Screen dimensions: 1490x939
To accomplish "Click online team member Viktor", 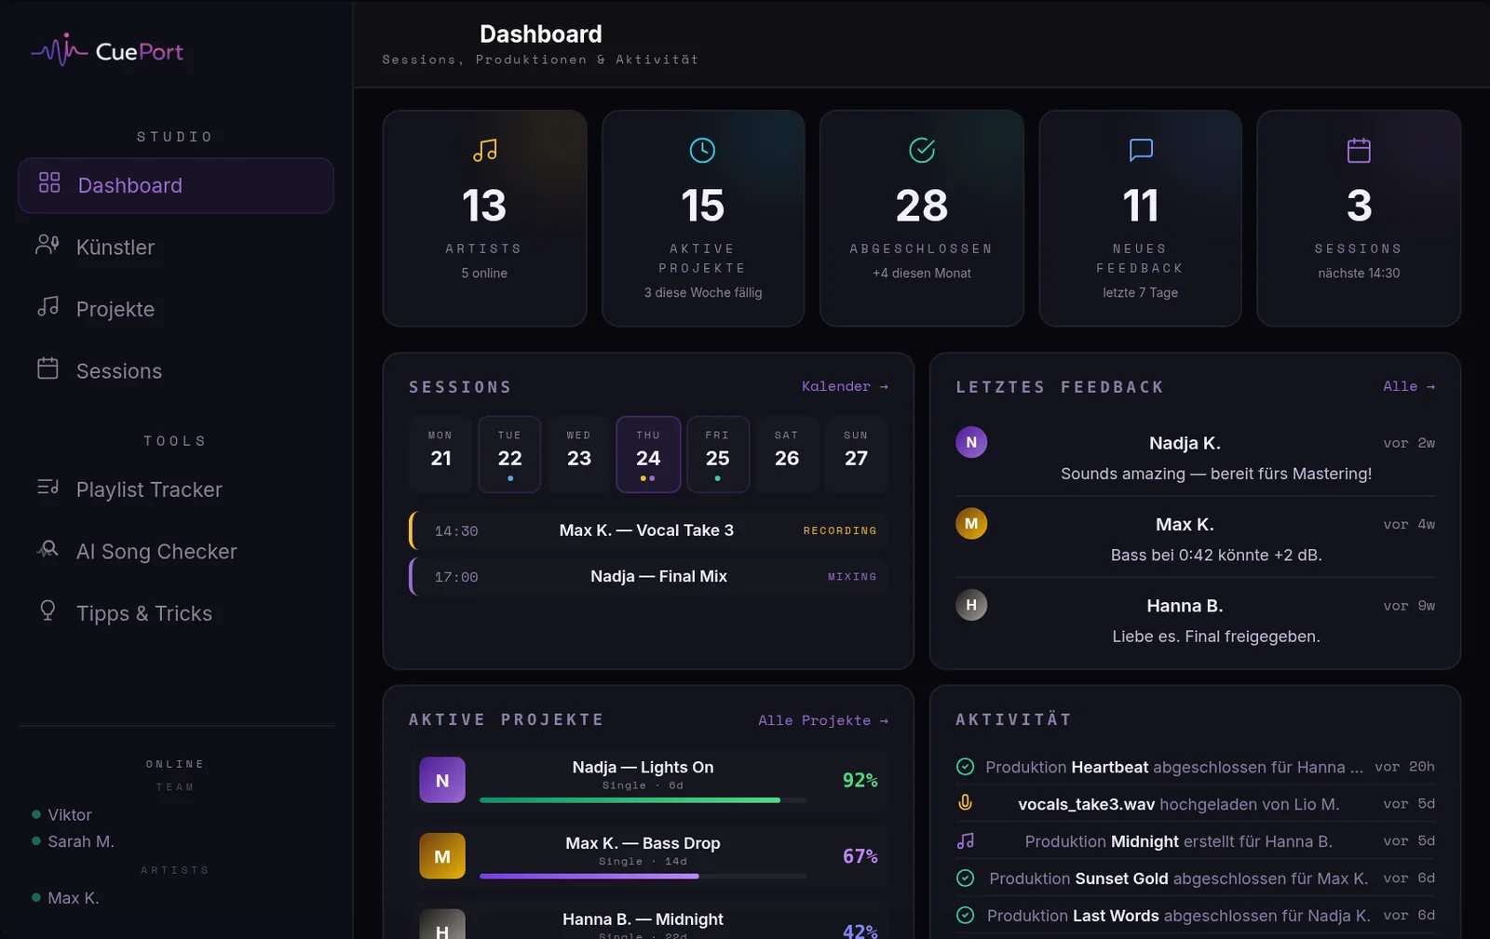I will [x=70, y=814].
